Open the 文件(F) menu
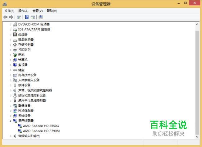 9,11
